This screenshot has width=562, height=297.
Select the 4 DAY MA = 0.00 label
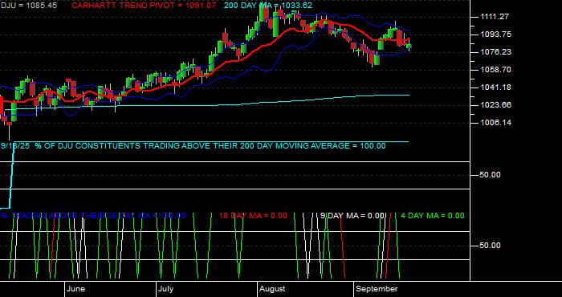[x=432, y=216]
